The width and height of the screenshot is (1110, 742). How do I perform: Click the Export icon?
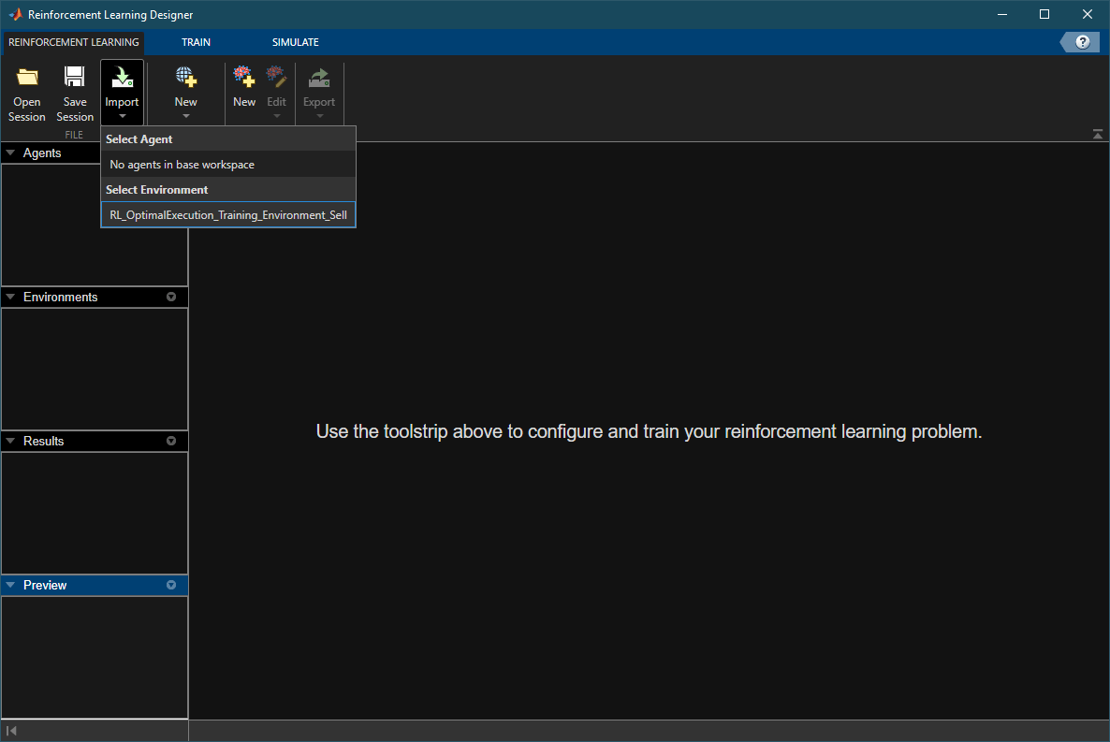click(319, 77)
